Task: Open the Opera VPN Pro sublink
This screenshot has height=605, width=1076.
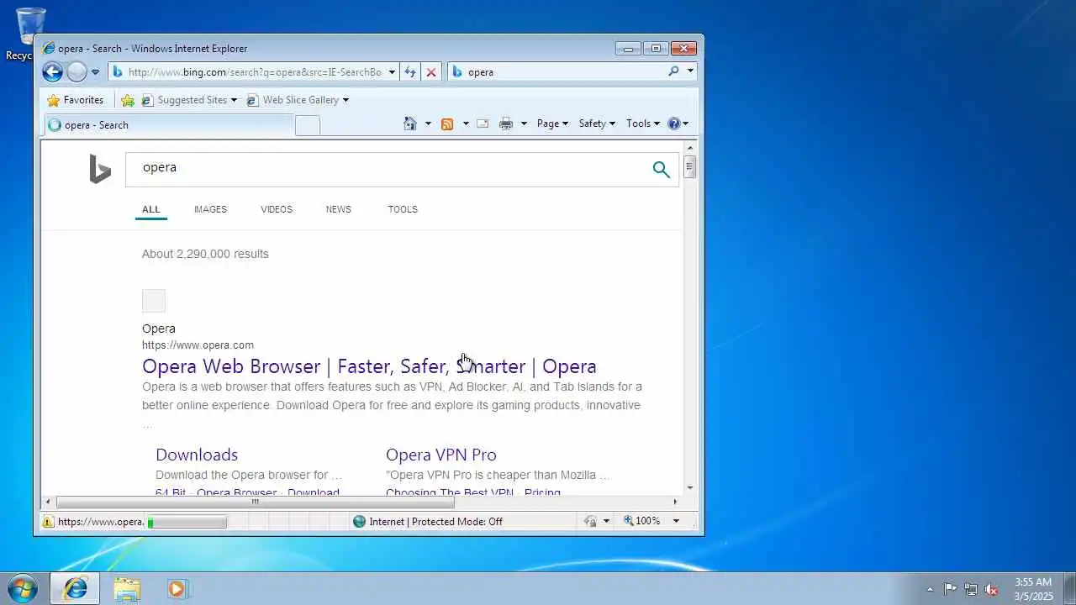Action: tap(441, 455)
